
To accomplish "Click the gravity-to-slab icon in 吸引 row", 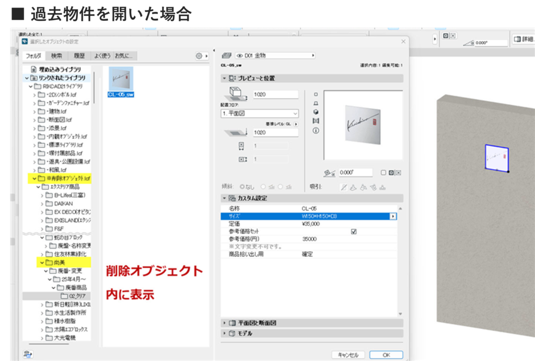I will coord(354,187).
